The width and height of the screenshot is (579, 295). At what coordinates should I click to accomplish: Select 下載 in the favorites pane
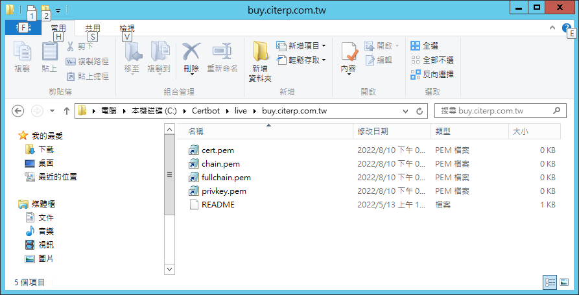(x=46, y=149)
